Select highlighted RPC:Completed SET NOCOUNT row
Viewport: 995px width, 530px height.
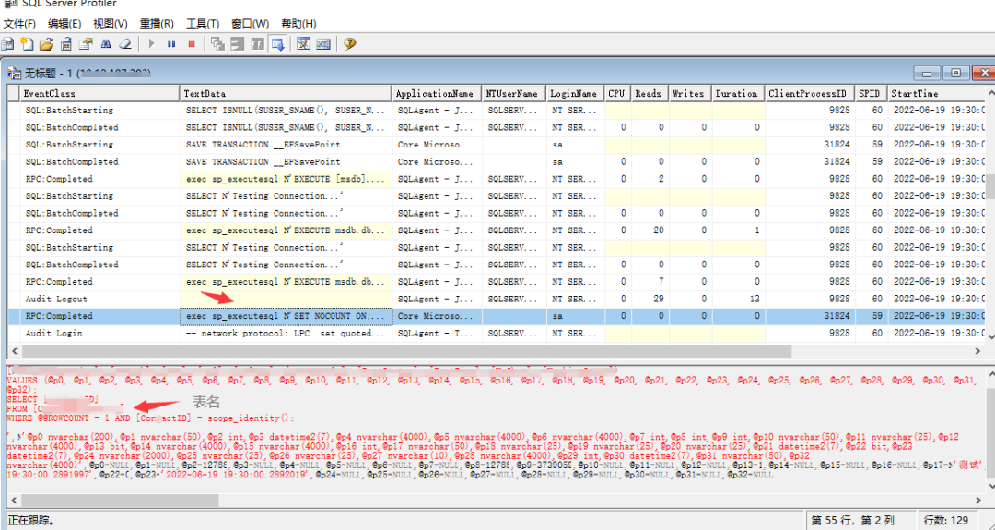[497, 315]
